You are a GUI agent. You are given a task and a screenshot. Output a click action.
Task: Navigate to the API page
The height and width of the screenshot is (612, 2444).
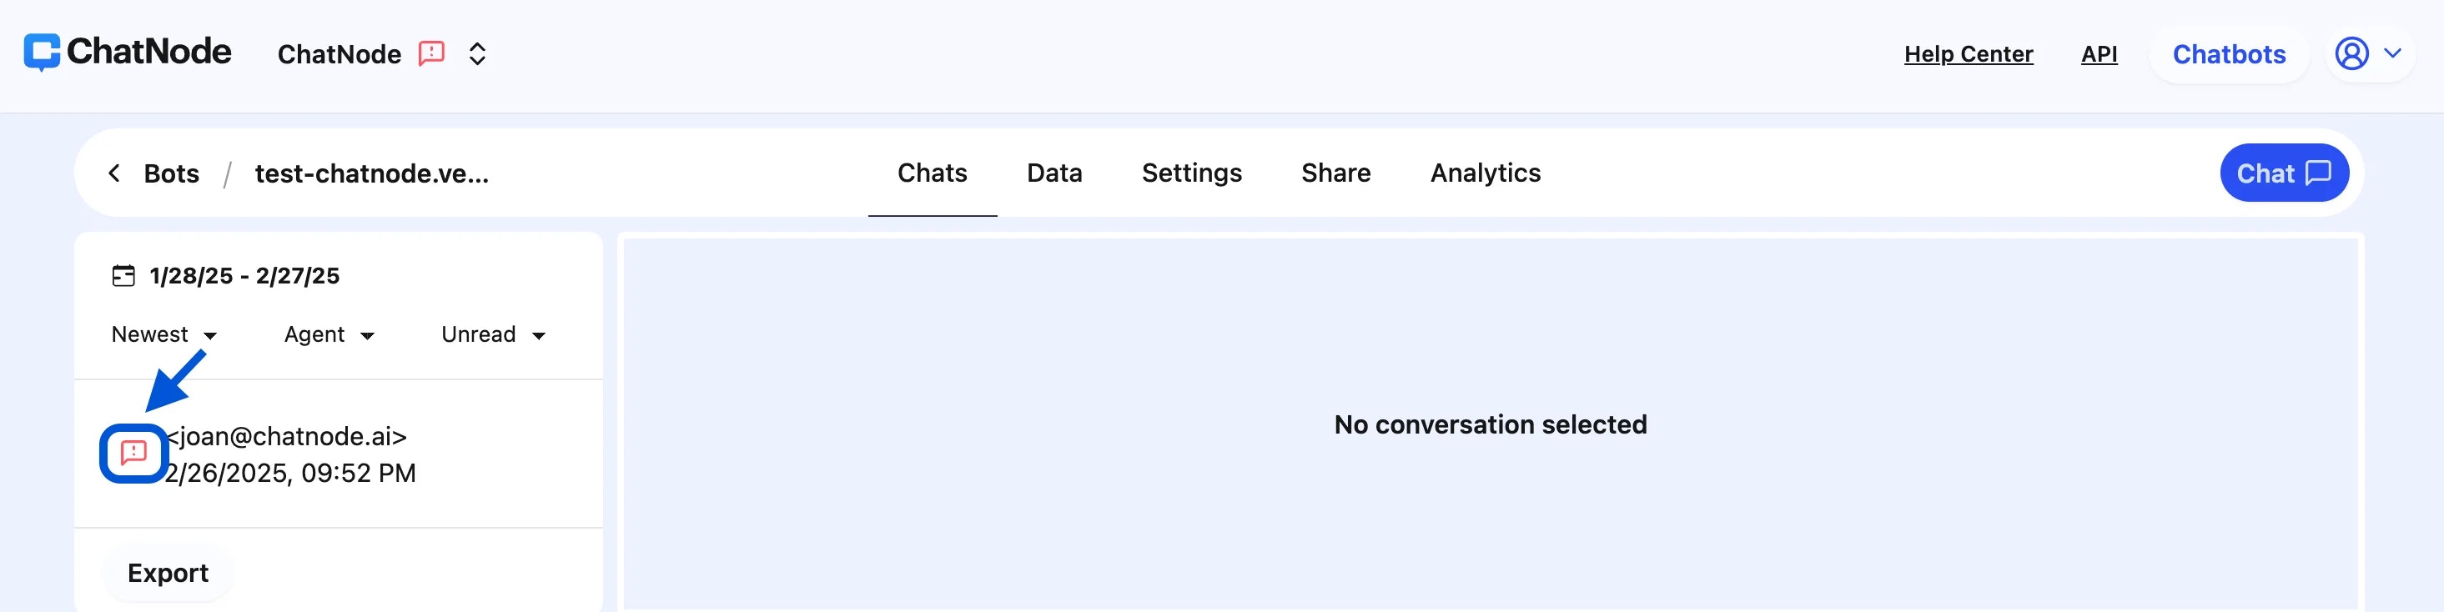[x=2100, y=54]
